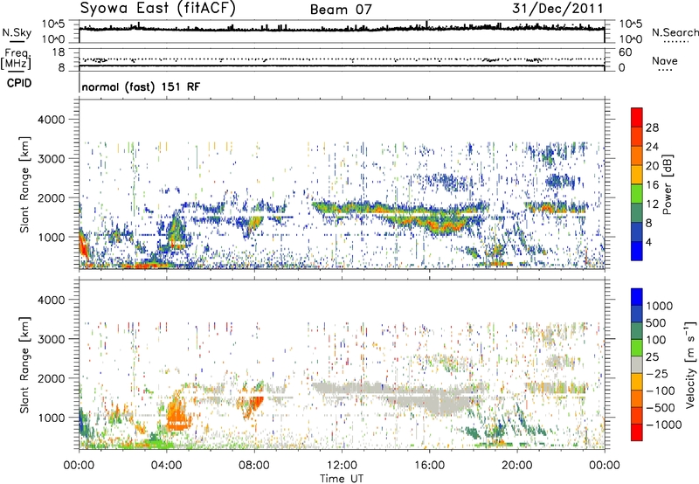Screen dimensions: 699x484
Task: Click the 'CPID' row label
Action: 19,83
